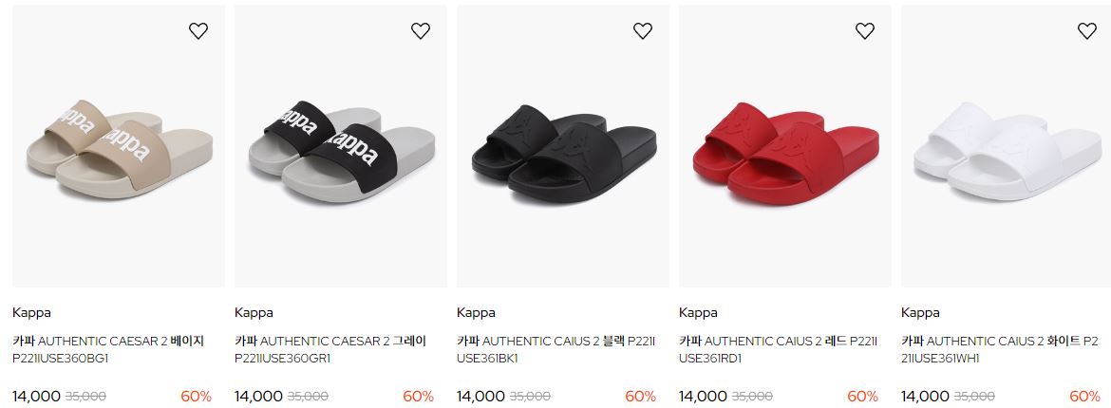Viewport: 1111px width, 408px height.
Task: Open AUTHENTIC CAIUS 2 블랙 product title
Action: click(x=556, y=350)
